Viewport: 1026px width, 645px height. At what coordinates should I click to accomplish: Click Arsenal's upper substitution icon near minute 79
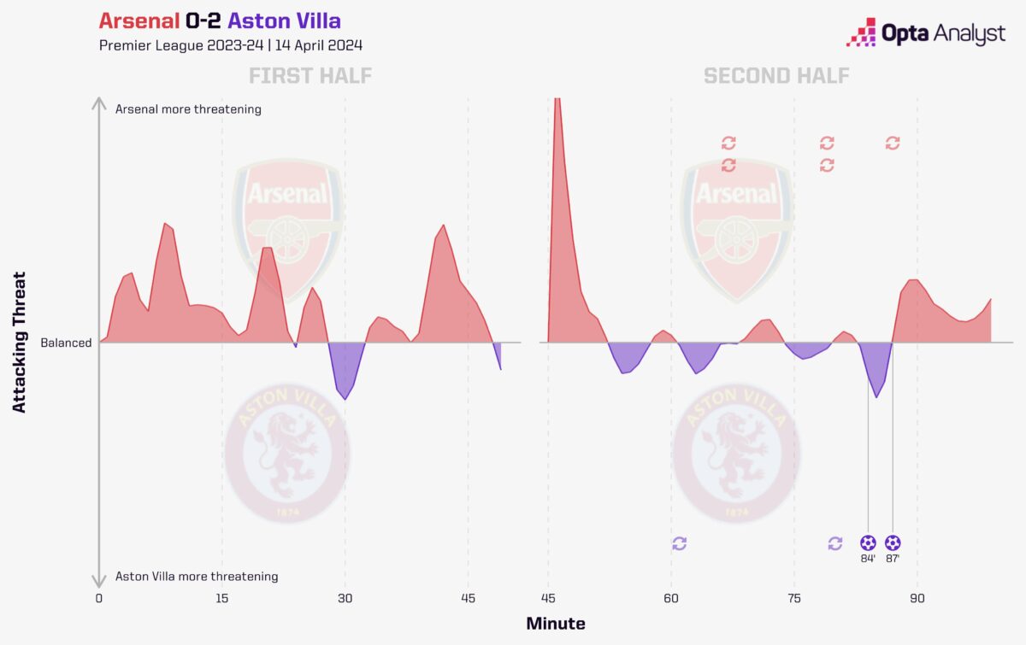pyautogui.click(x=827, y=143)
